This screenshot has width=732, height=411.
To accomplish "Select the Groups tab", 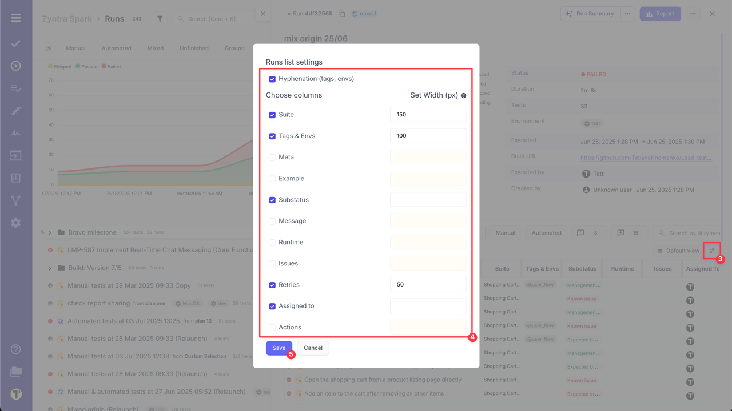I will point(234,48).
